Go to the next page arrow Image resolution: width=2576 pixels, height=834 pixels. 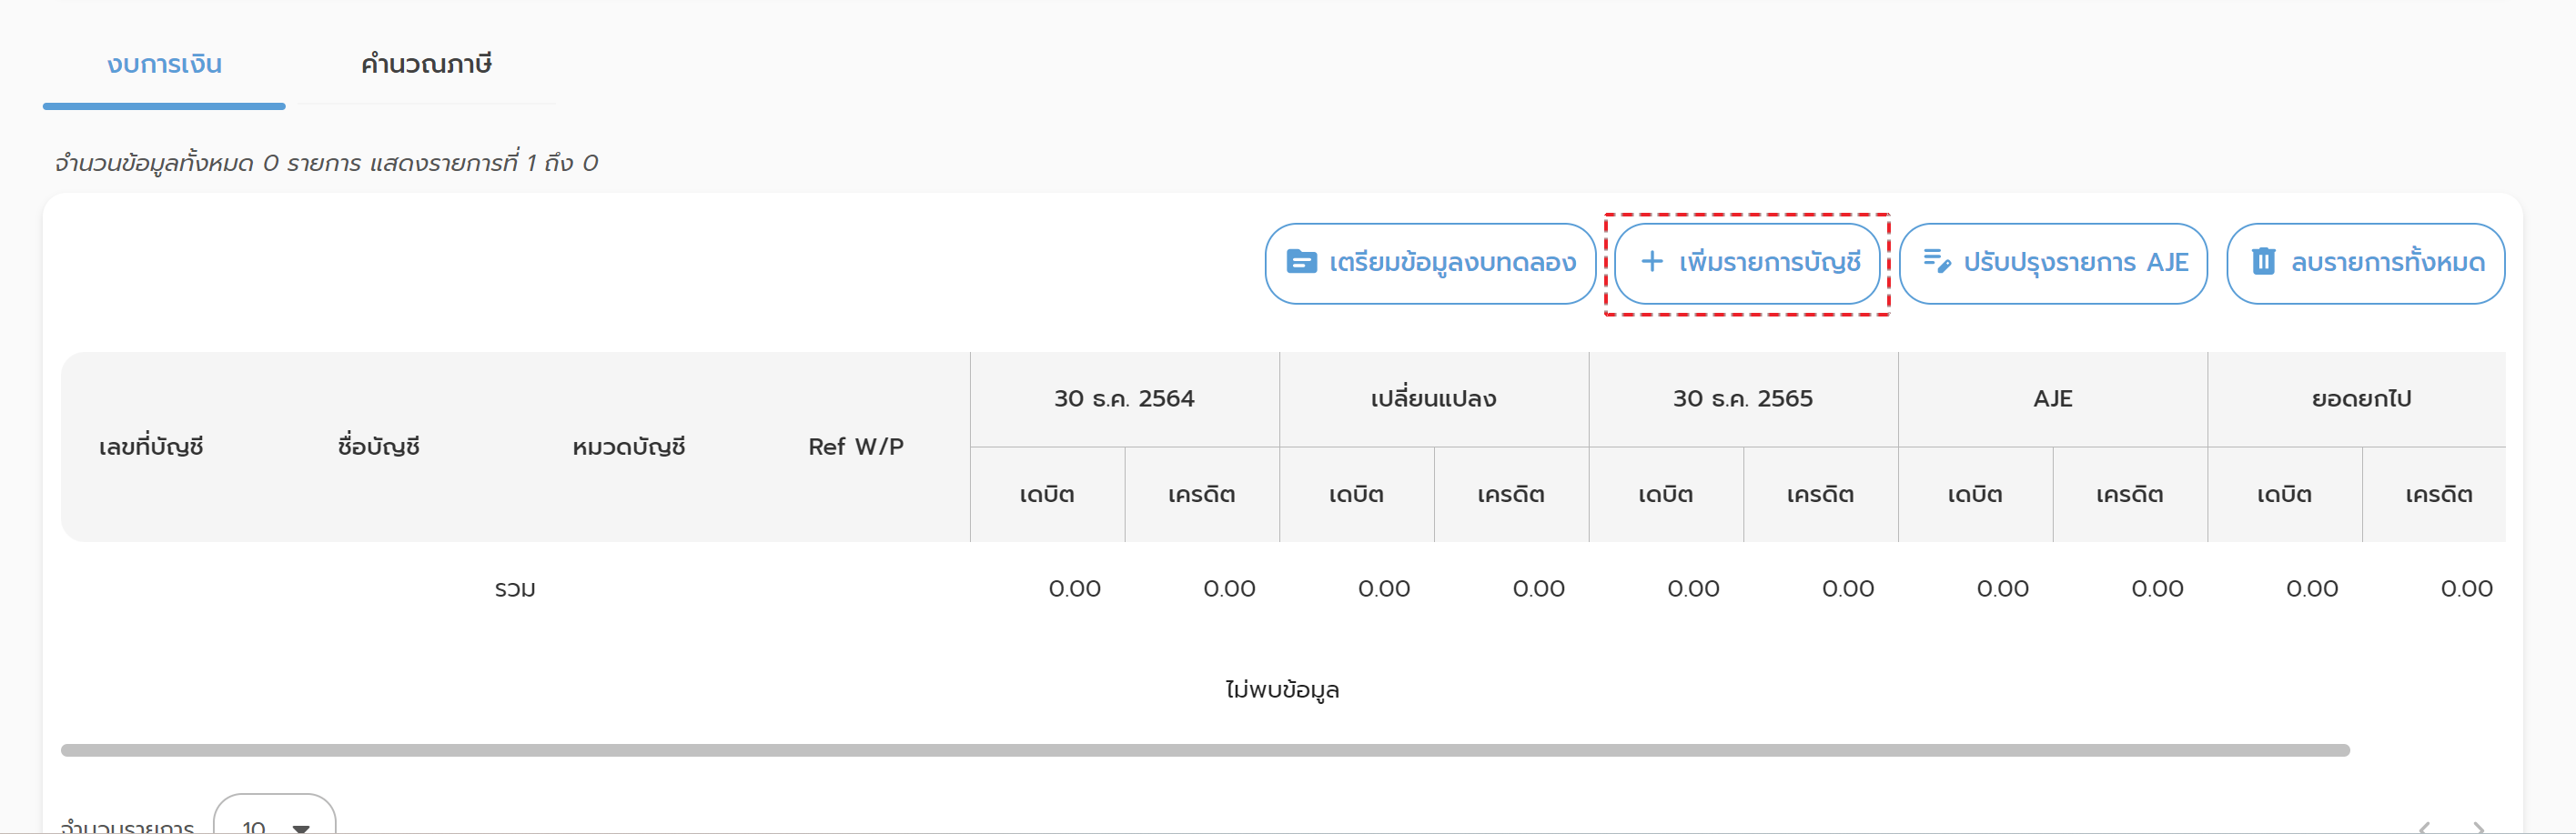(x=2478, y=826)
